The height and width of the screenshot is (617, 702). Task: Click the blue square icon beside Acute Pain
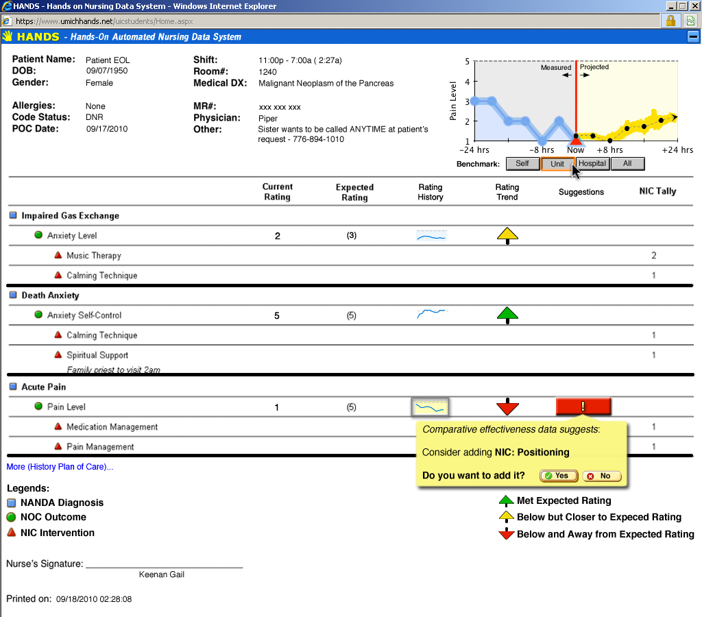[x=13, y=387]
